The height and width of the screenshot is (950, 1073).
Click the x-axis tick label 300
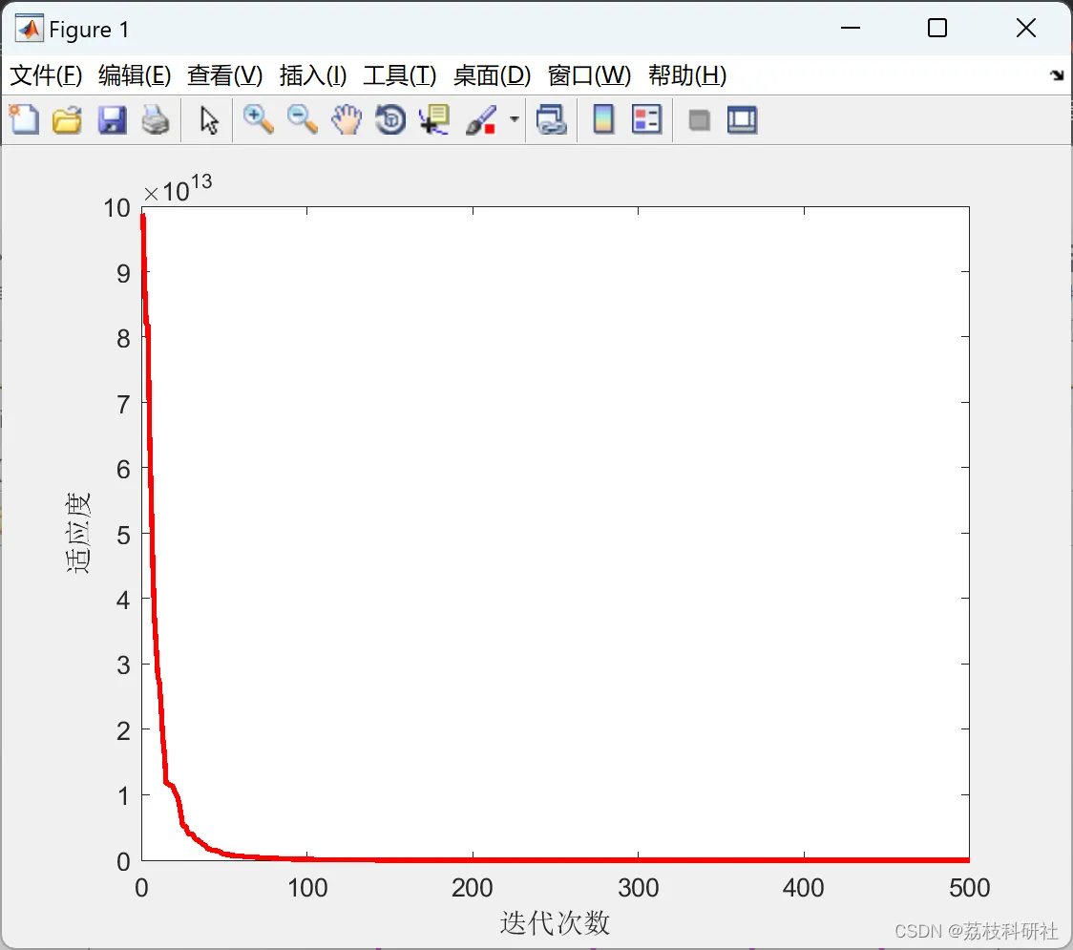click(639, 888)
